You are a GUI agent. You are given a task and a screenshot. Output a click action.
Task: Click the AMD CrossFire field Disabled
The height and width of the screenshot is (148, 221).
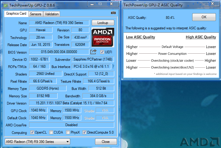click(x=72, y=125)
